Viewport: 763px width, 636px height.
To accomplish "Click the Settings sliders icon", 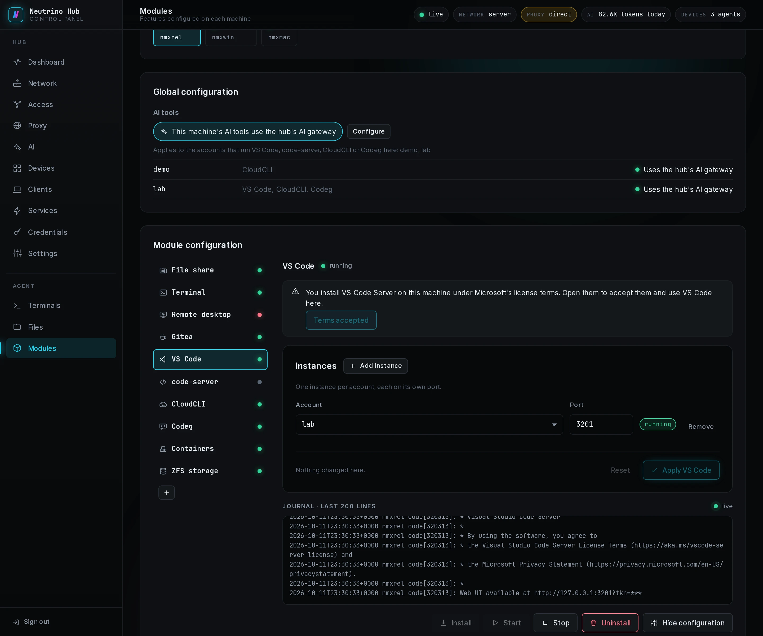I will click(x=17, y=253).
